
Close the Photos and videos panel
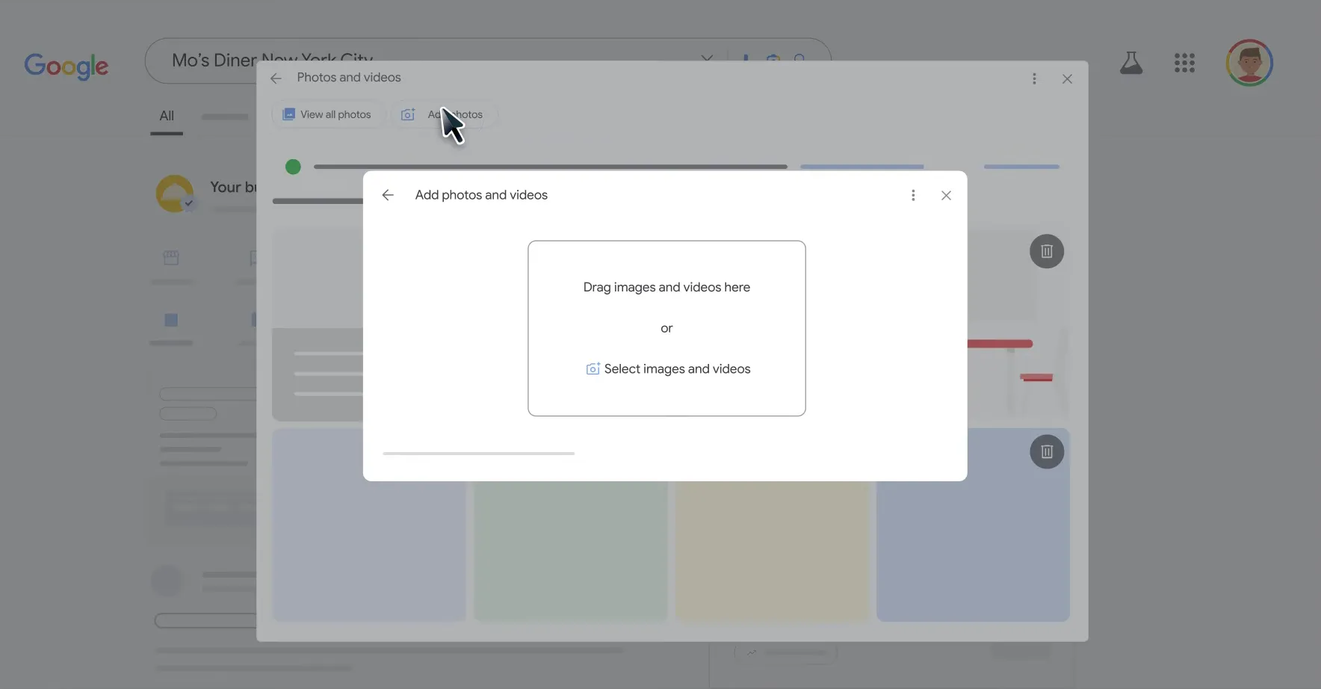(1067, 78)
